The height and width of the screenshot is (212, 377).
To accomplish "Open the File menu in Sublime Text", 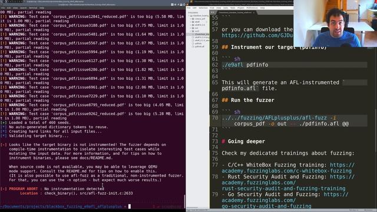I will pyautogui.click(x=188, y=8).
